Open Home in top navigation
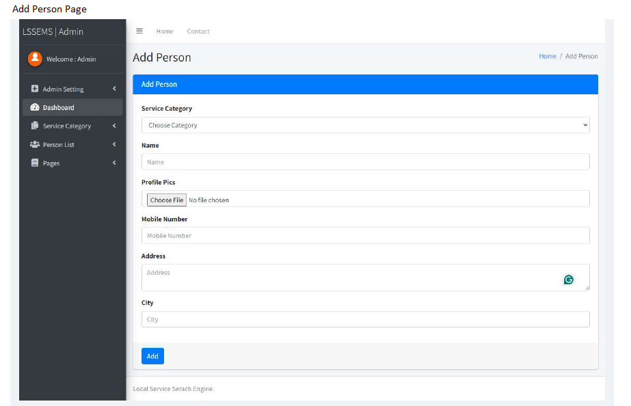The image size is (631, 406). (x=165, y=31)
